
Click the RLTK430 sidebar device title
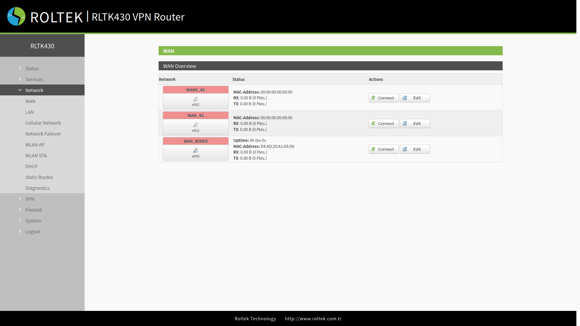tap(42, 46)
